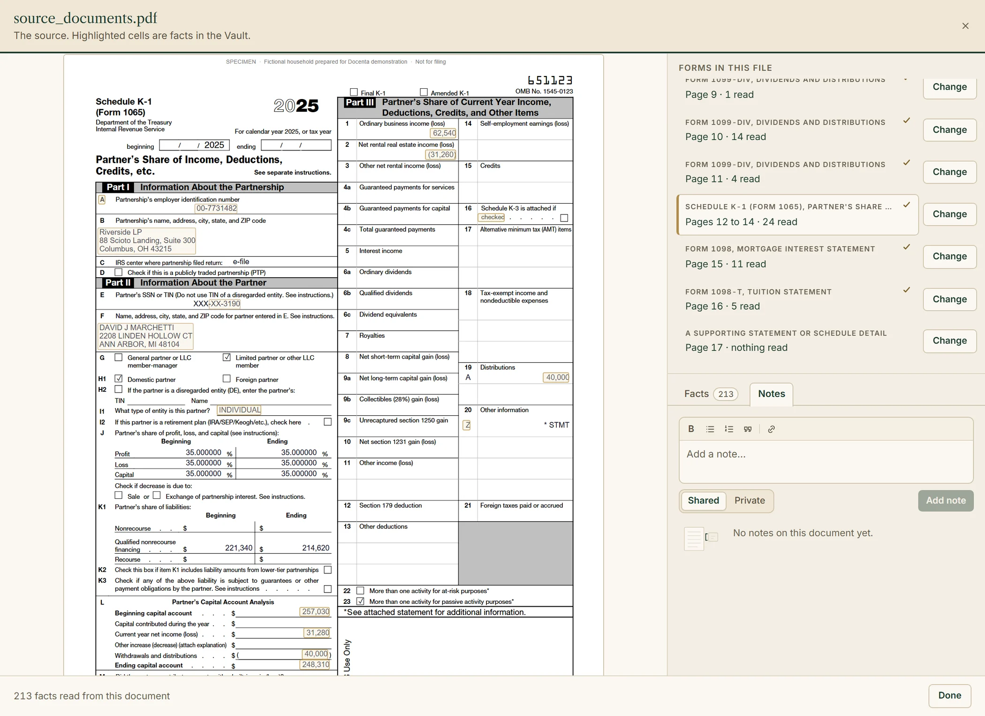Click the Domestic partner checkbox

click(x=119, y=379)
